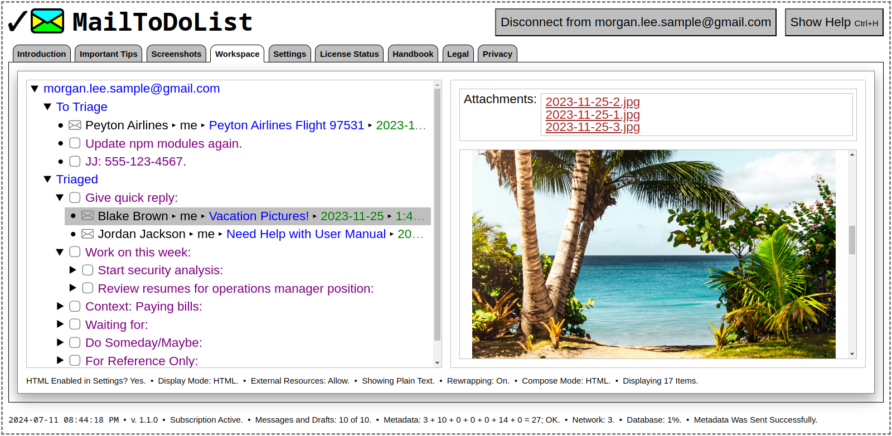This screenshot has width=892, height=436.
Task: Click the image preview vertical scrollbar thumb
Action: click(x=852, y=240)
